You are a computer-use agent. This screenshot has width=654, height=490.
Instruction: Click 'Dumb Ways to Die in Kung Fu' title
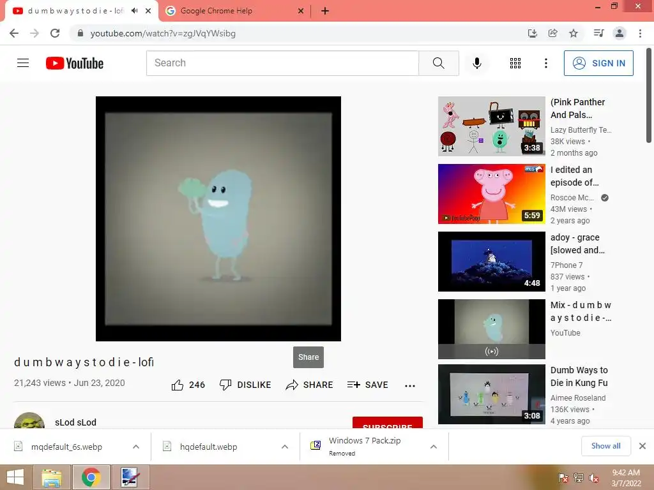[579, 376]
